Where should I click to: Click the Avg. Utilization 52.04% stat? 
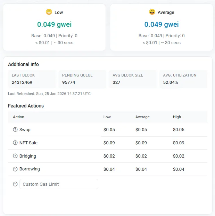171,82
